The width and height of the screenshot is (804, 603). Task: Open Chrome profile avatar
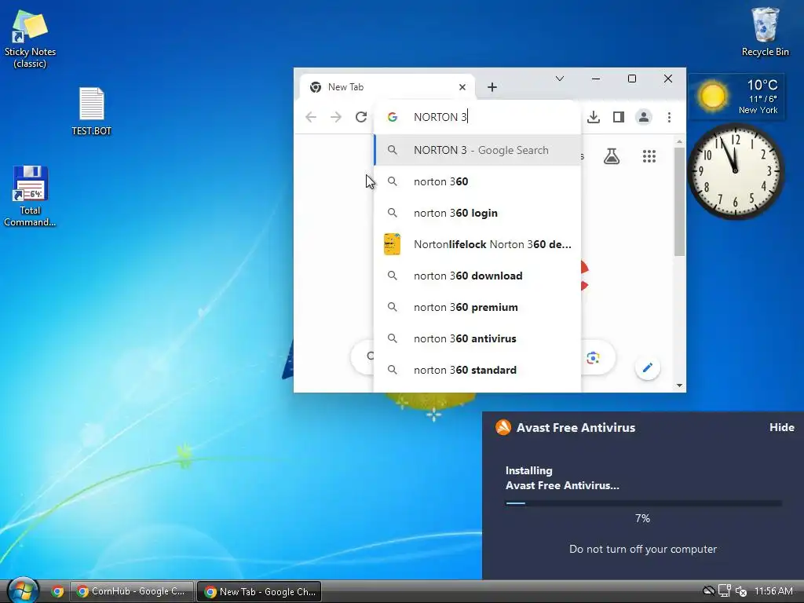click(644, 117)
